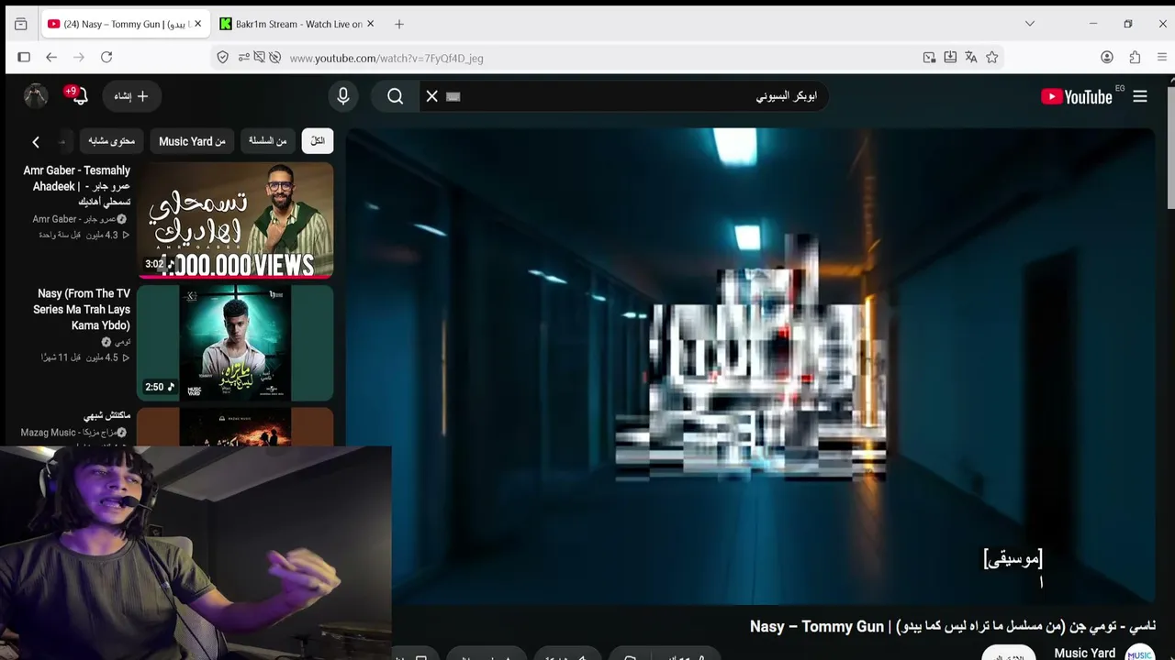Open YouTube notifications bell
This screenshot has width=1175, height=660.
[x=78, y=95]
